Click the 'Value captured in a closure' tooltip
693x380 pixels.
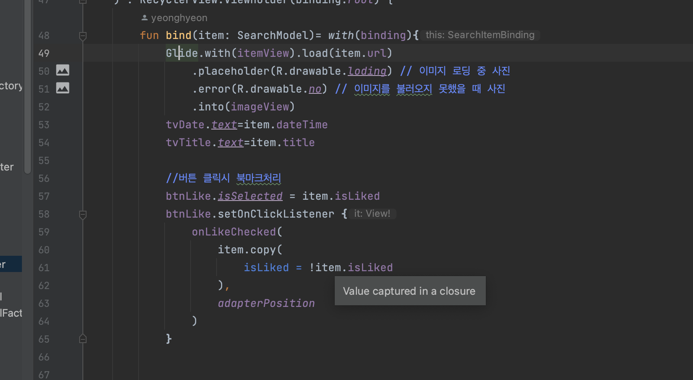(x=410, y=291)
